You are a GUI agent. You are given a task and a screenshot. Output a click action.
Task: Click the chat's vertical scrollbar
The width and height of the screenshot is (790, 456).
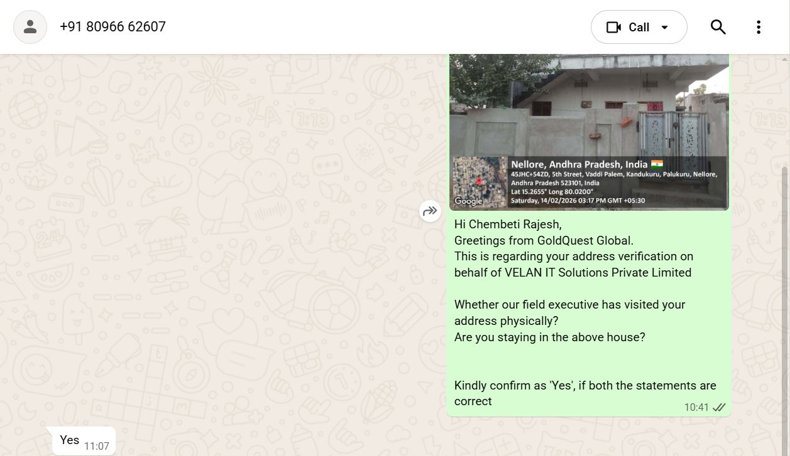784,282
